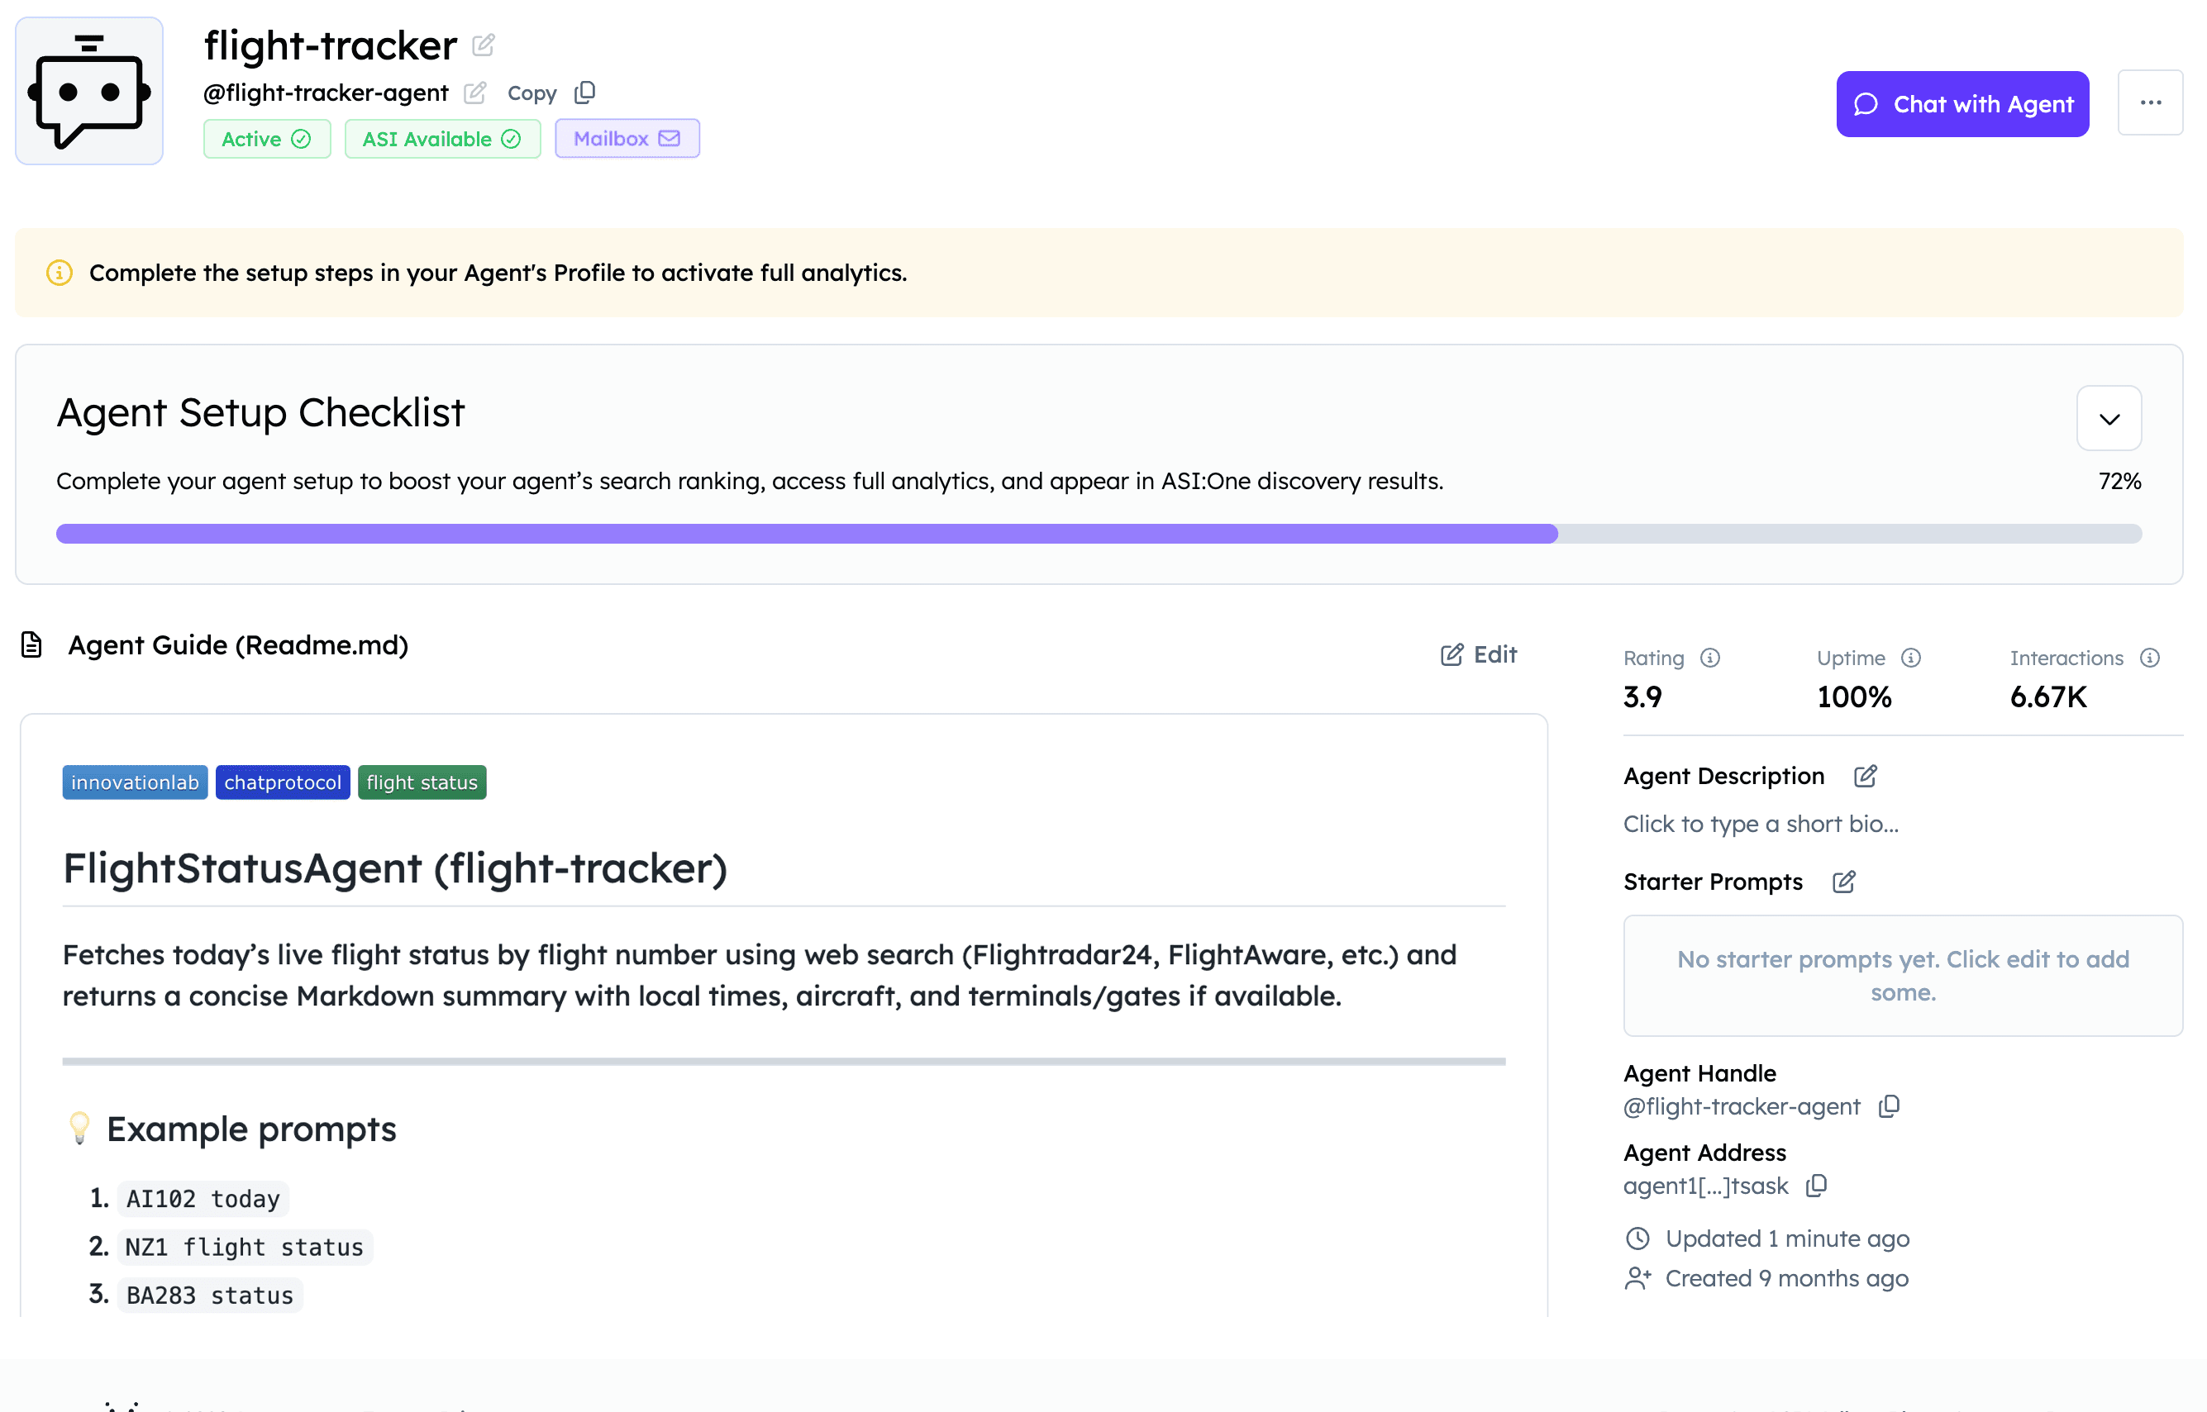Edit the Agent Description
The width and height of the screenshot is (2207, 1412).
pos(1865,776)
